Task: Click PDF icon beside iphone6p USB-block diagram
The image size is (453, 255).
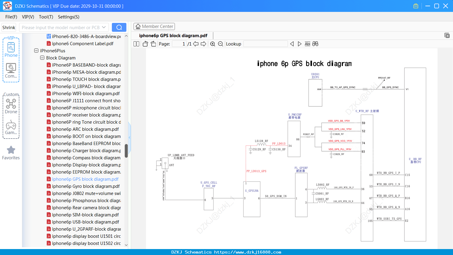Action: [x=49, y=222]
